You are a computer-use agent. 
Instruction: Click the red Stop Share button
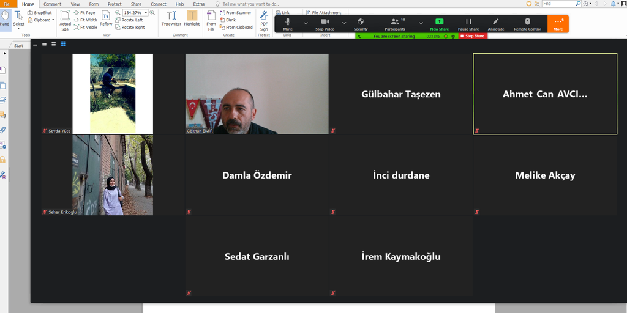473,36
